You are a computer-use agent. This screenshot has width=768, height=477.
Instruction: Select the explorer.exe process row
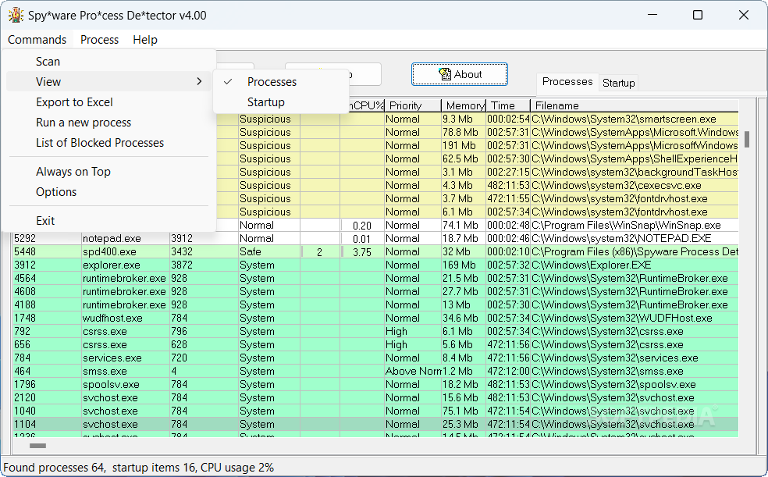(x=375, y=265)
